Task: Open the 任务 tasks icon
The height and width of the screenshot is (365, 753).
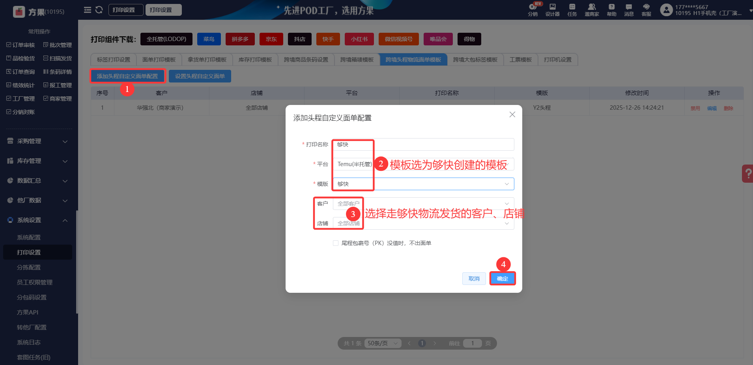Action: [x=572, y=10]
